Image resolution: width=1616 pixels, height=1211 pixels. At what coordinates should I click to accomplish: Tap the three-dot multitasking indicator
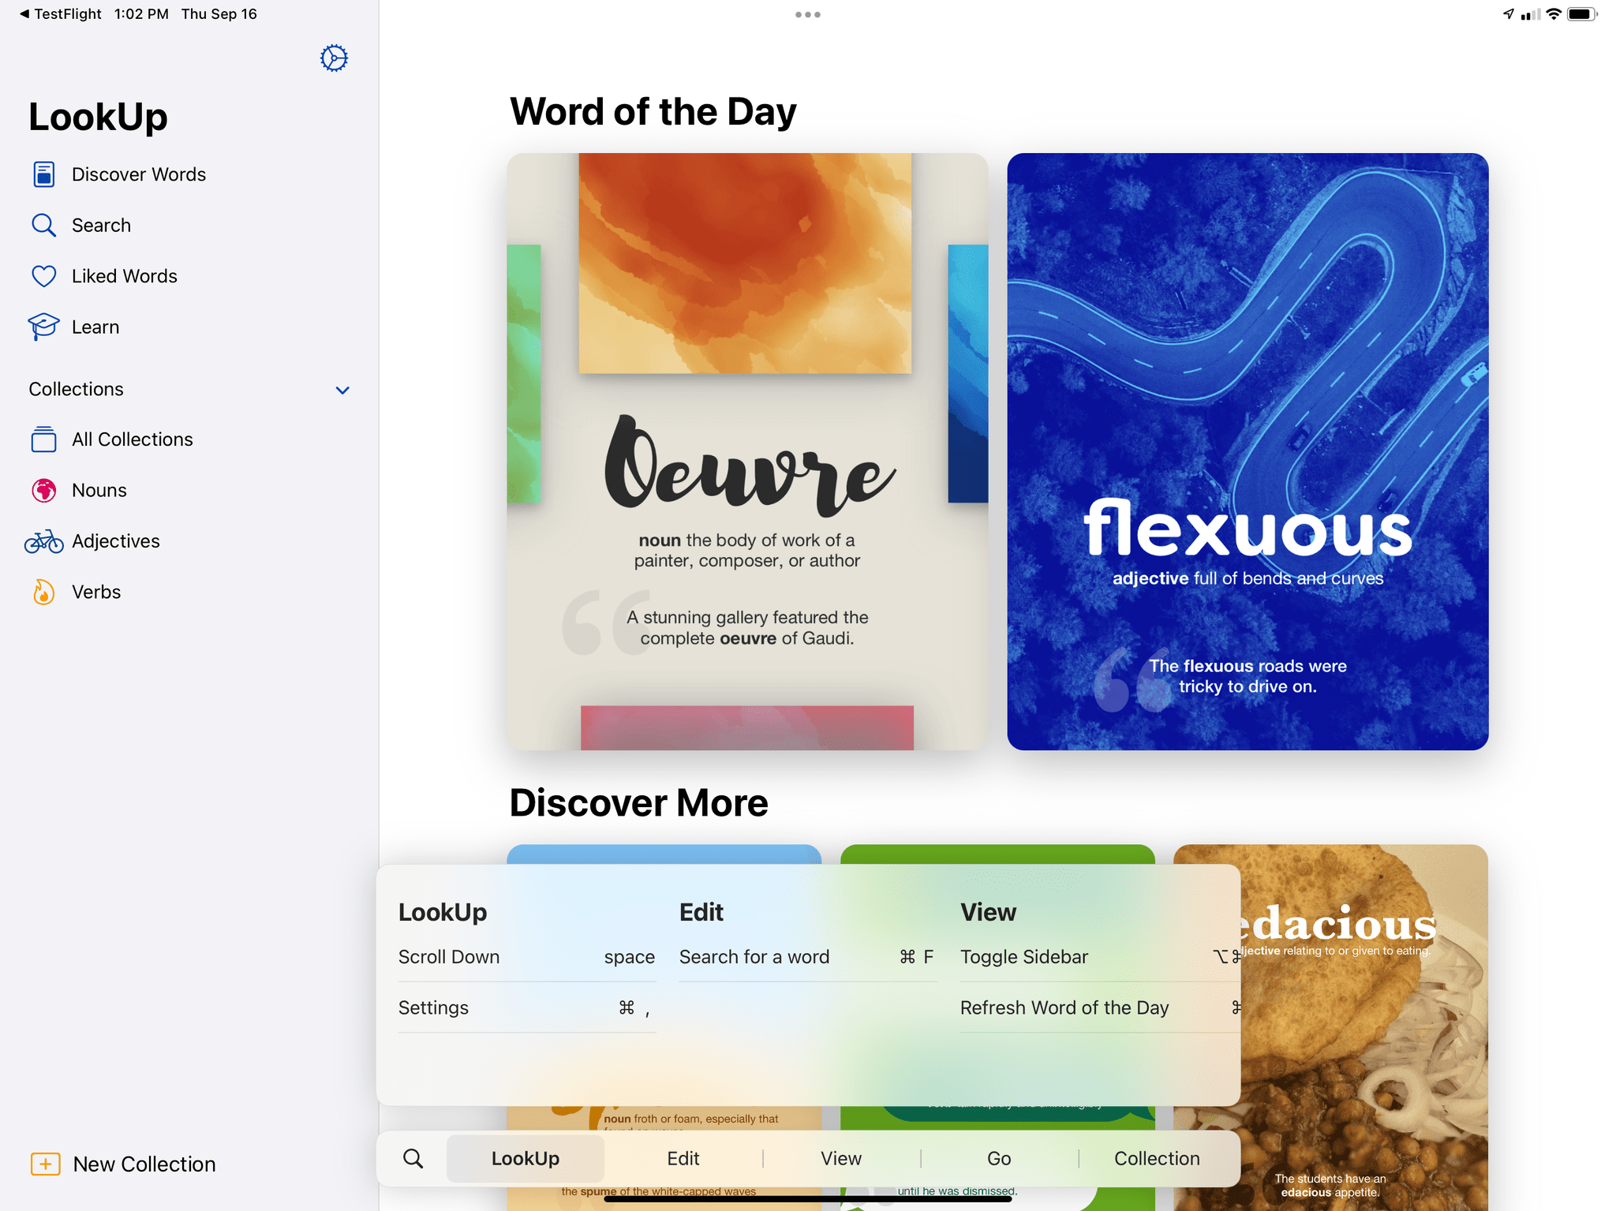click(808, 14)
